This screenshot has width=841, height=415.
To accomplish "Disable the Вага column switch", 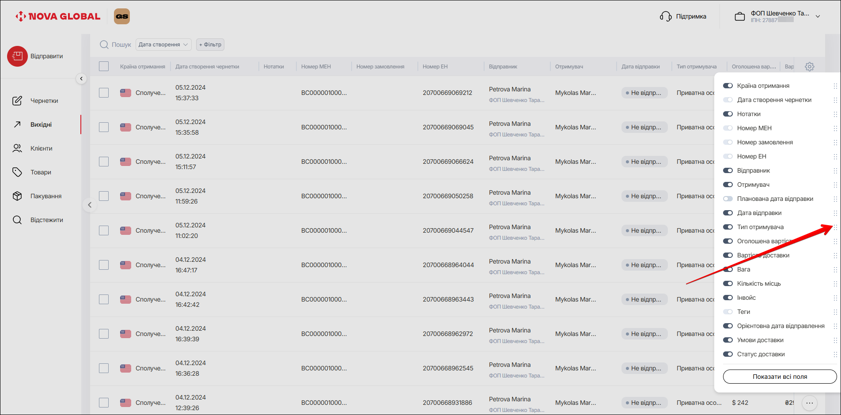I will pyautogui.click(x=727, y=269).
